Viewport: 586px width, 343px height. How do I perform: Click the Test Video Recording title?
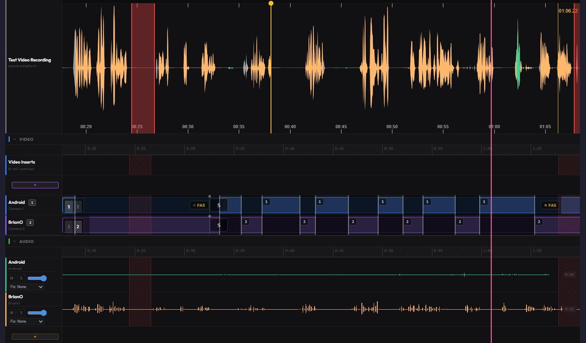[30, 60]
